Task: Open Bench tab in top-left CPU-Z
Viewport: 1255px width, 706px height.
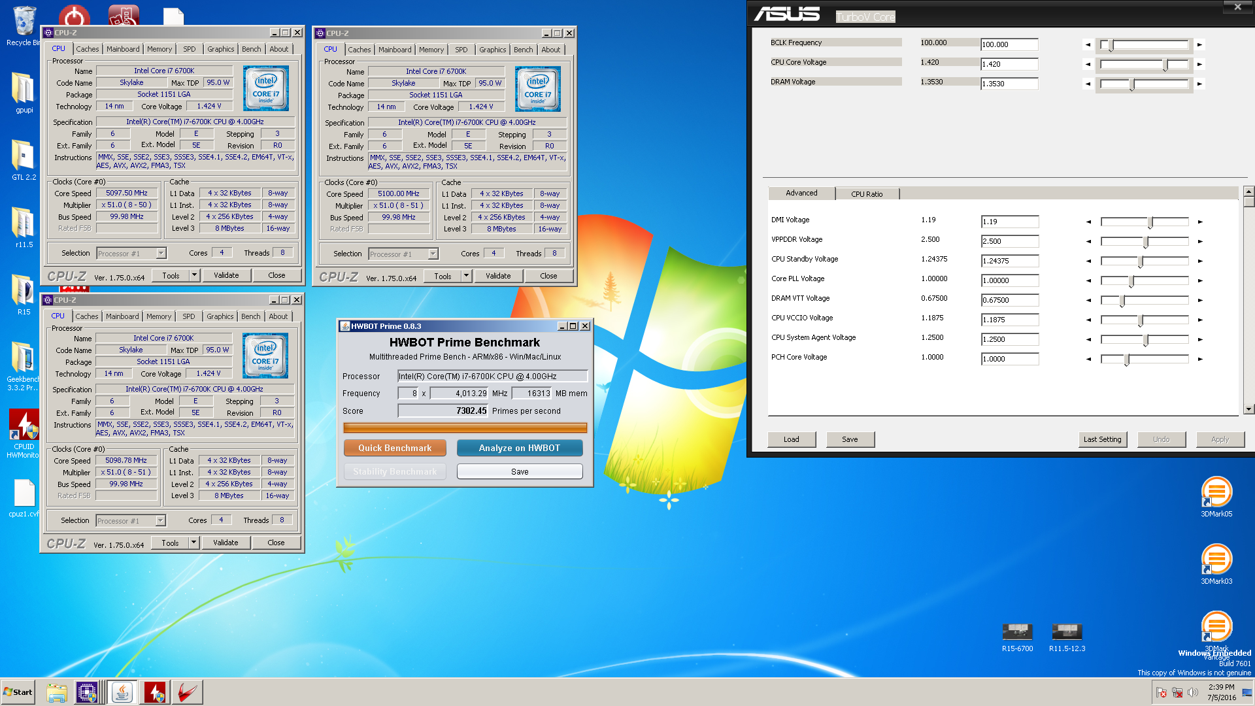Action: coord(252,49)
